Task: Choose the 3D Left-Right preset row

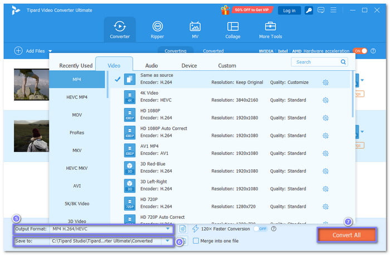Action: click(x=230, y=185)
